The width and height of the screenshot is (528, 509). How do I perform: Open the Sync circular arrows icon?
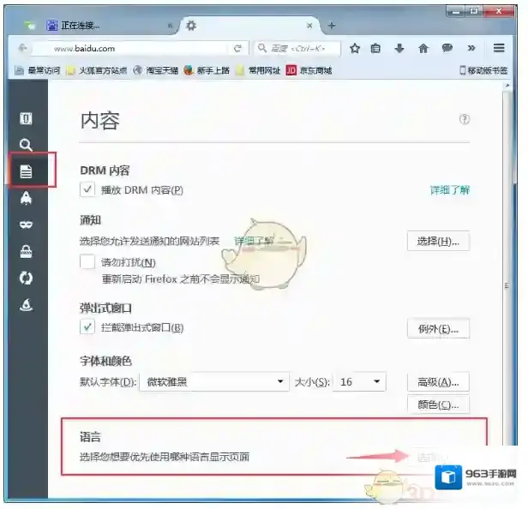pyautogui.click(x=26, y=278)
